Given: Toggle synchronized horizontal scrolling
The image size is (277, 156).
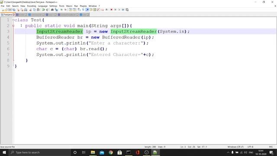Looking at the screenshot, I should [74, 10].
